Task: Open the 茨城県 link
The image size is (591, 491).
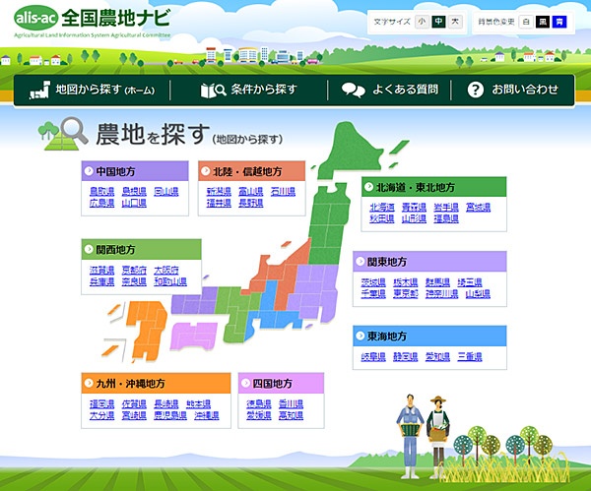Action: 373,282
